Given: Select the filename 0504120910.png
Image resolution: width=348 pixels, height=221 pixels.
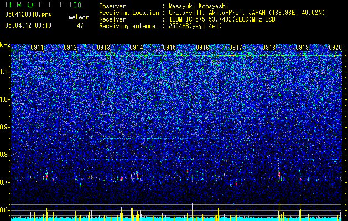Looking at the screenshot, I should (28, 14).
